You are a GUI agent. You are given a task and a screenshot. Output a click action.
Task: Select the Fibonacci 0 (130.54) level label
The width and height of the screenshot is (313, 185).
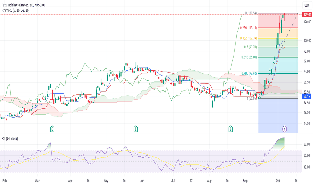[251, 13]
